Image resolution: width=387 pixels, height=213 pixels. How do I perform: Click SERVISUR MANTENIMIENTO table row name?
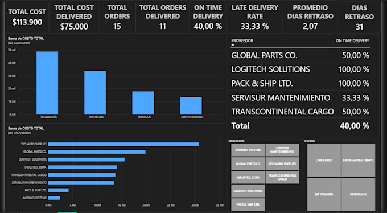pyautogui.click(x=281, y=97)
